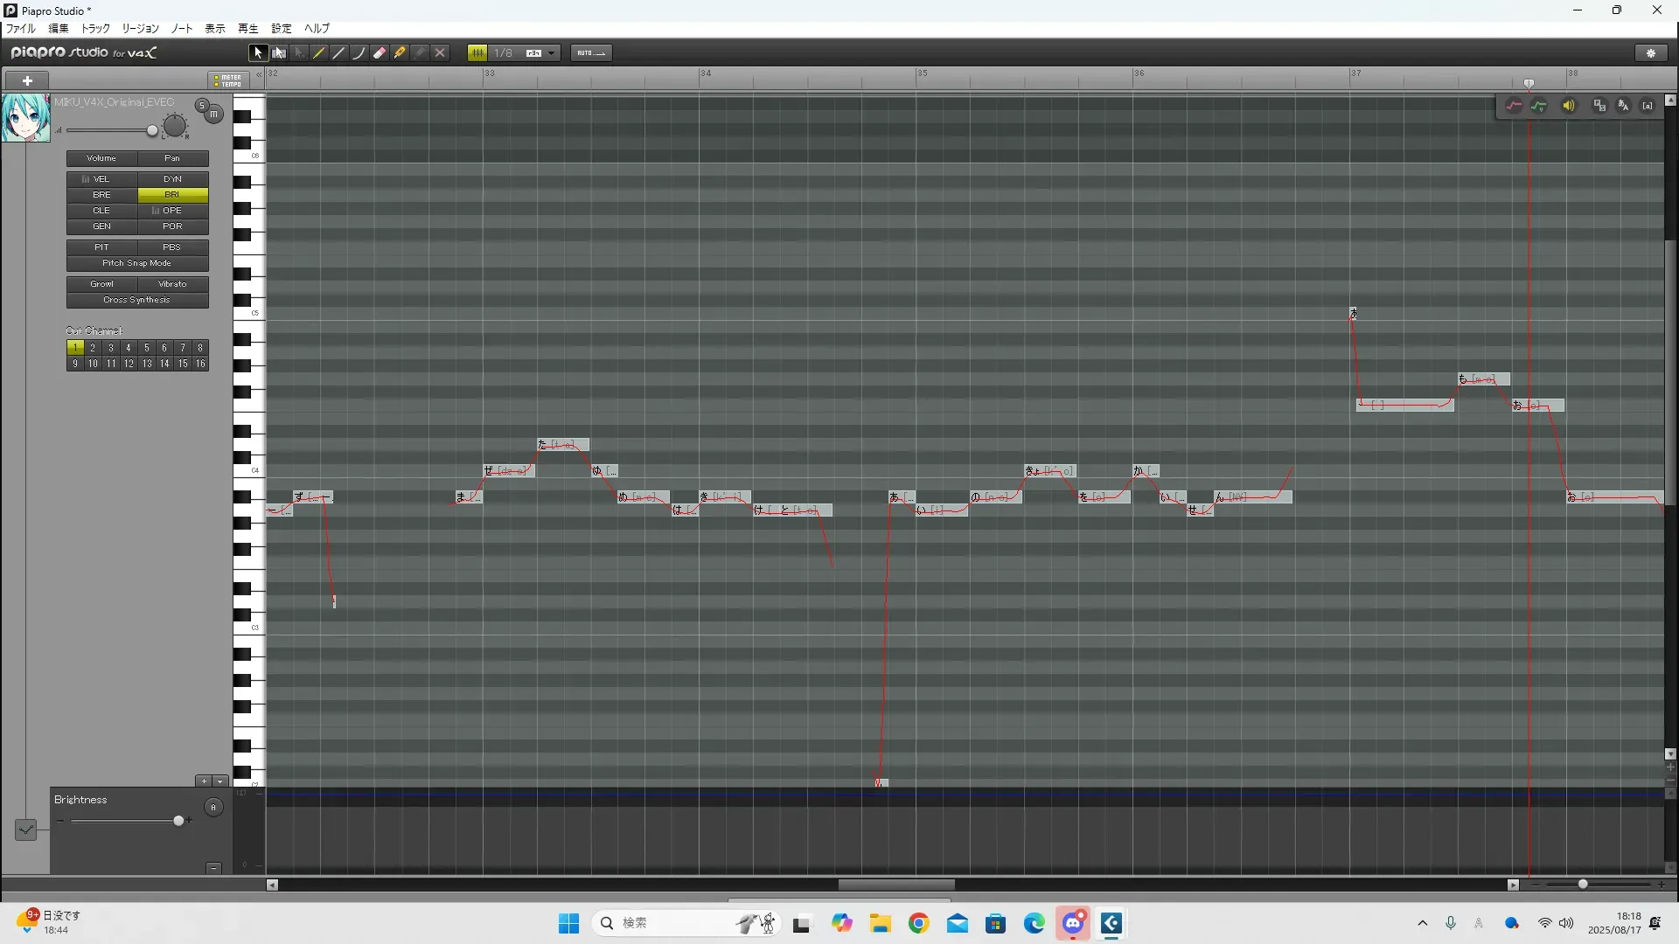Select the arrow pointer tool
This screenshot has width=1679, height=944.
pos(258,53)
